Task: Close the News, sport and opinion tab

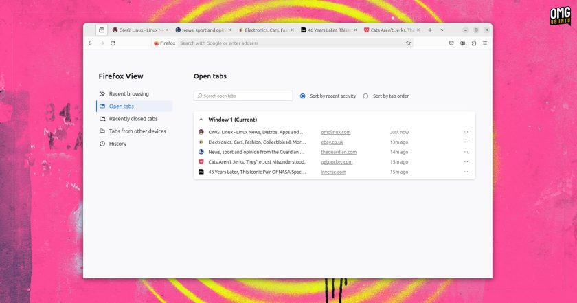Action: (229, 30)
